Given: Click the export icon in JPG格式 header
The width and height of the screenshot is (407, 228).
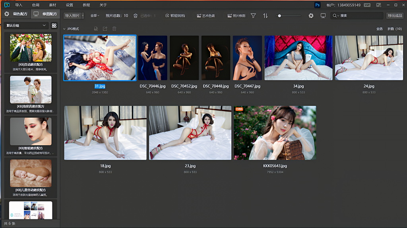Looking at the screenshot, I should coord(105,29).
